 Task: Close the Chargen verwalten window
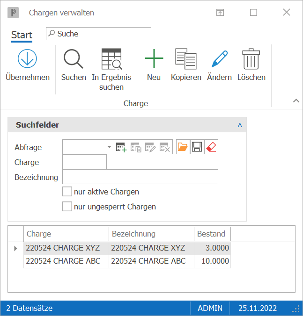tap(287, 13)
